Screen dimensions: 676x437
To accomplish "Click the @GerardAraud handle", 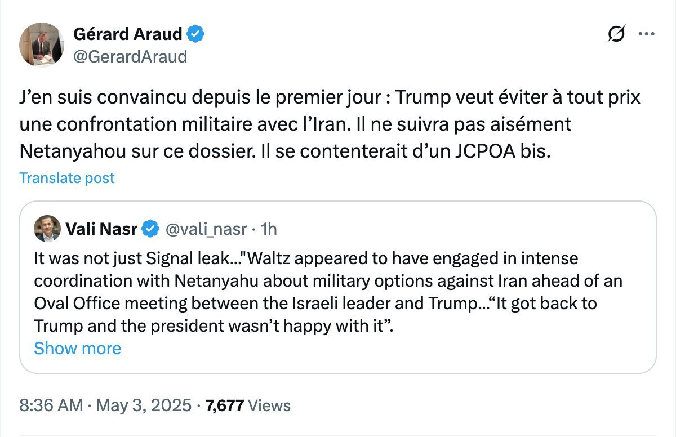I will (130, 56).
